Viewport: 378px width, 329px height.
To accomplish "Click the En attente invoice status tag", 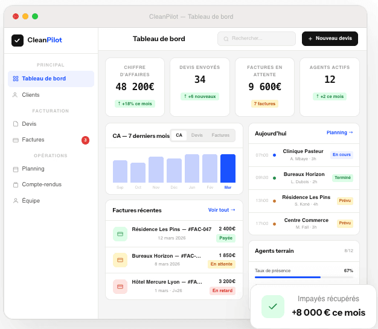I will (221, 264).
